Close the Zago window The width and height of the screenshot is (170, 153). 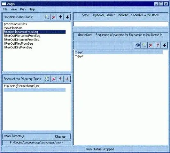tap(166, 4)
